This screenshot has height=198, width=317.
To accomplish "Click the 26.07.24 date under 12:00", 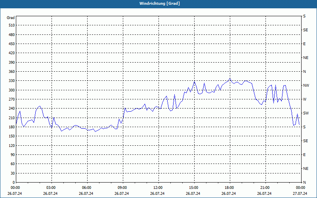I will point(157,194).
